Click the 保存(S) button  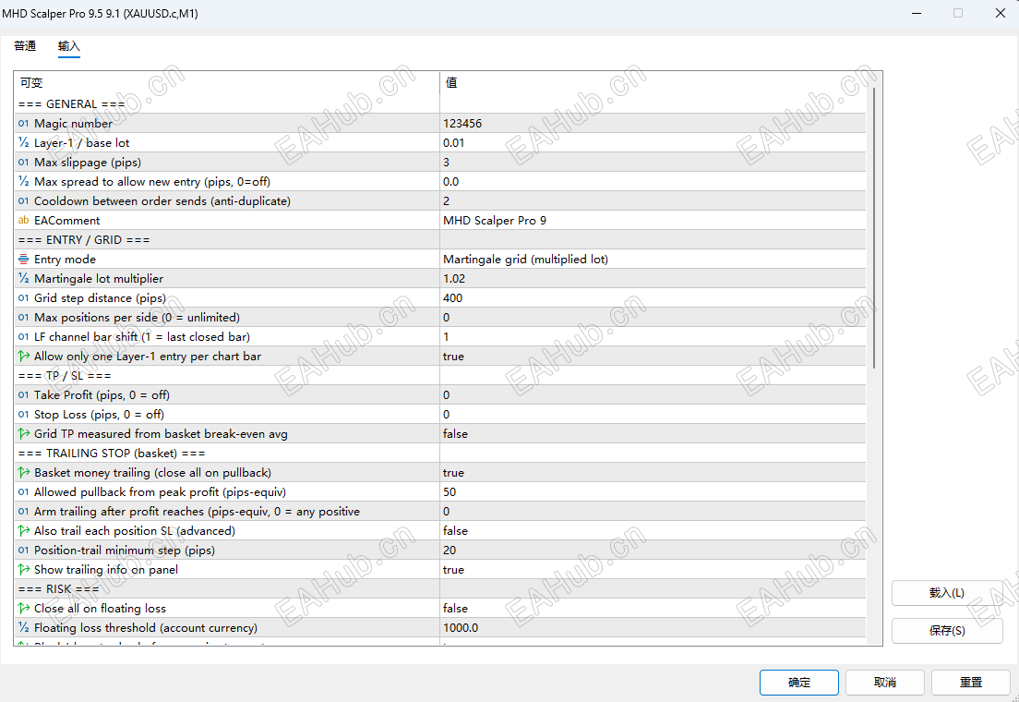[x=947, y=631]
